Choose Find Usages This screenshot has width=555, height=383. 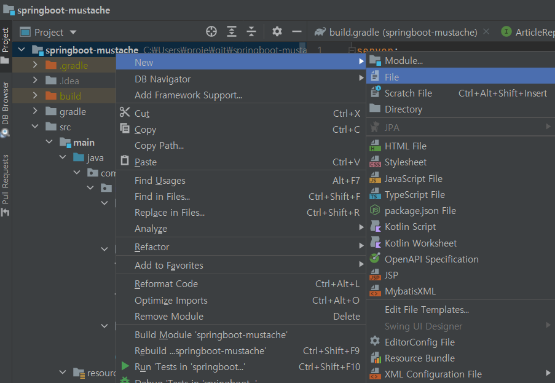pos(241,181)
